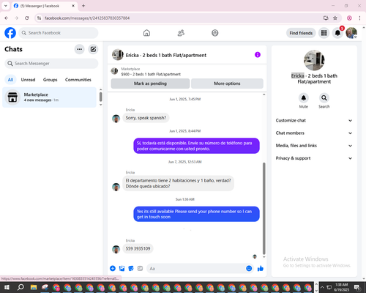Viewport: 366px width, 293px height.
Task: Select the 'Sorry, speak spanish?' message
Action: (x=146, y=118)
